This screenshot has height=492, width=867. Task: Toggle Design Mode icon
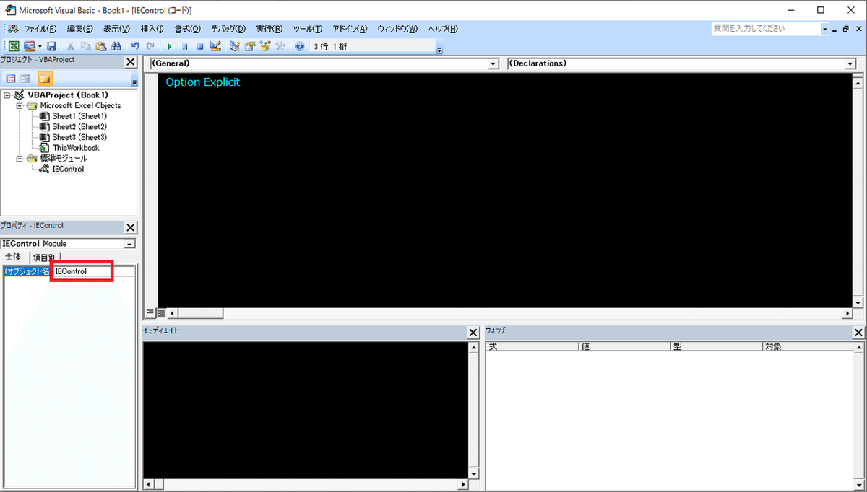215,46
